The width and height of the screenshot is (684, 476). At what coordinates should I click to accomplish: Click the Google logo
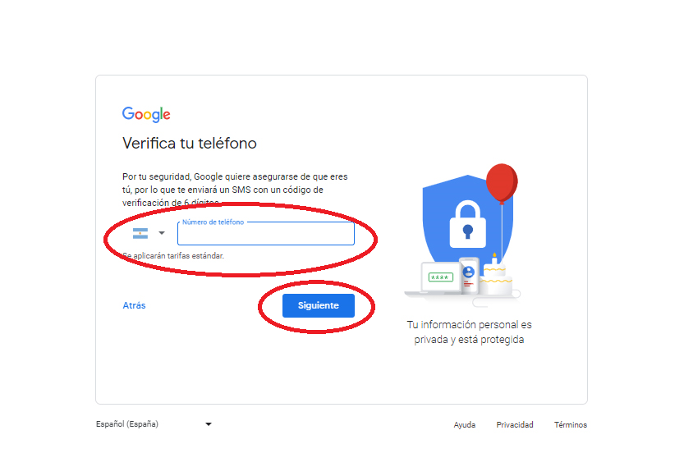point(146,114)
